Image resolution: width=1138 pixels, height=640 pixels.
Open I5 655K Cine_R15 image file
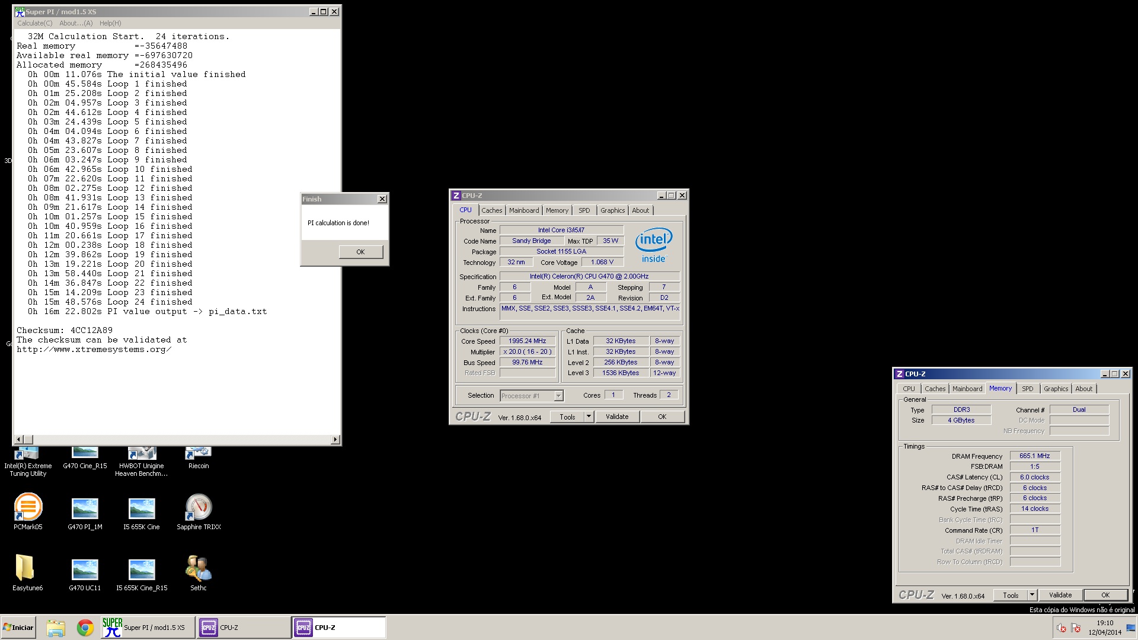point(142,574)
